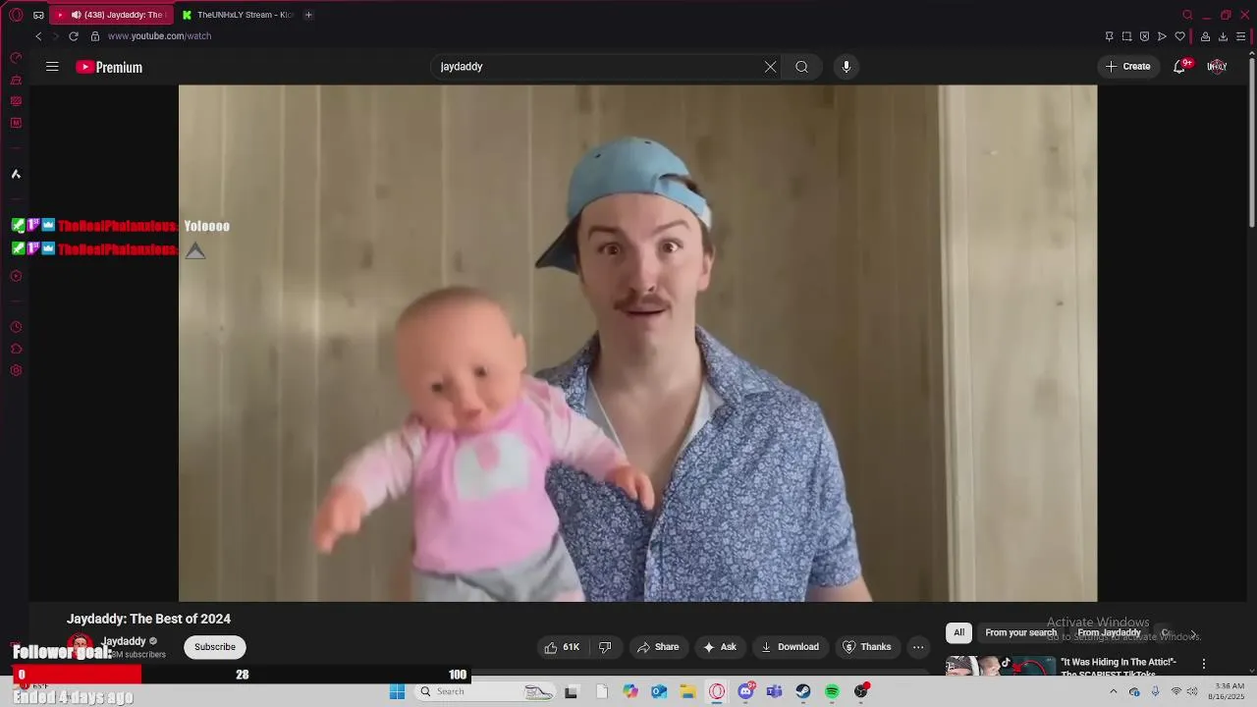Go to YouTube Premium home logo
Viewport: 1257px width, 707px height.
[109, 67]
